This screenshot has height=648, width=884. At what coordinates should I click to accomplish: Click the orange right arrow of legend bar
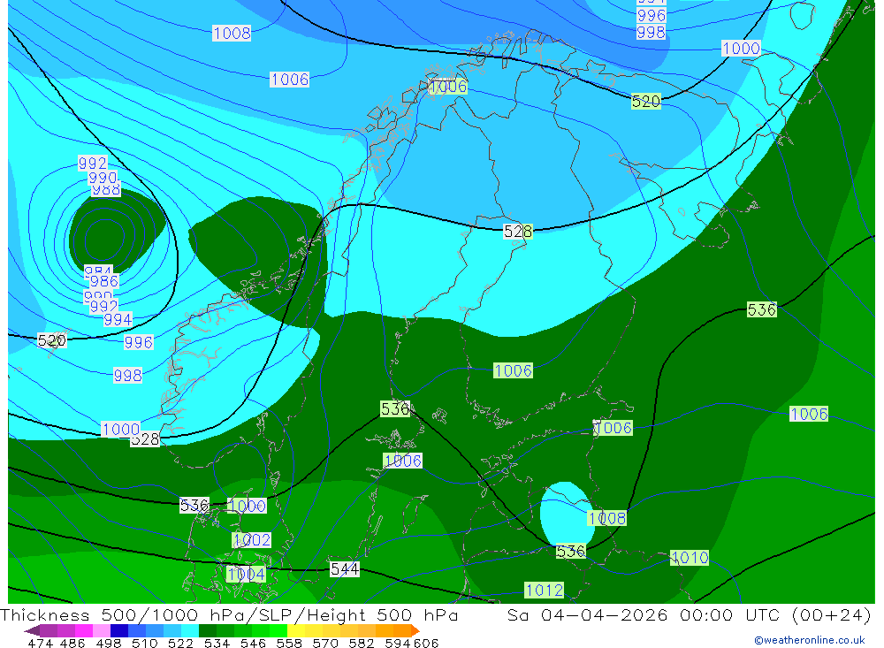coord(415,630)
